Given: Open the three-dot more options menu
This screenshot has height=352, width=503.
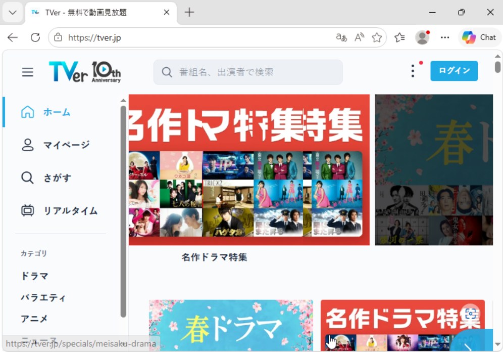Looking at the screenshot, I should (413, 71).
